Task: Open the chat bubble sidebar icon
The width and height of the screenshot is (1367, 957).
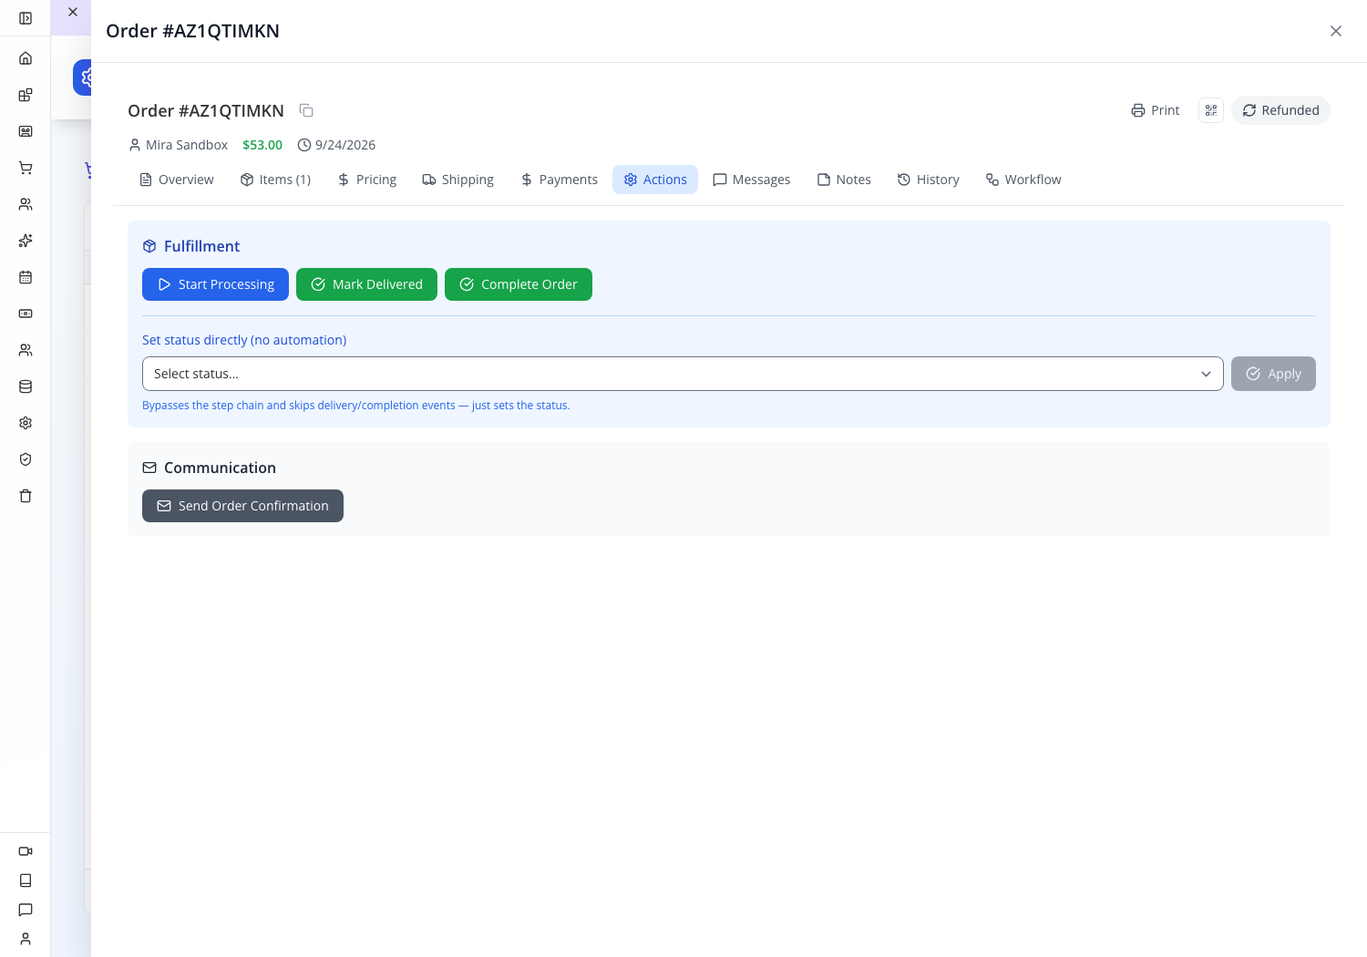Action: [x=26, y=910]
